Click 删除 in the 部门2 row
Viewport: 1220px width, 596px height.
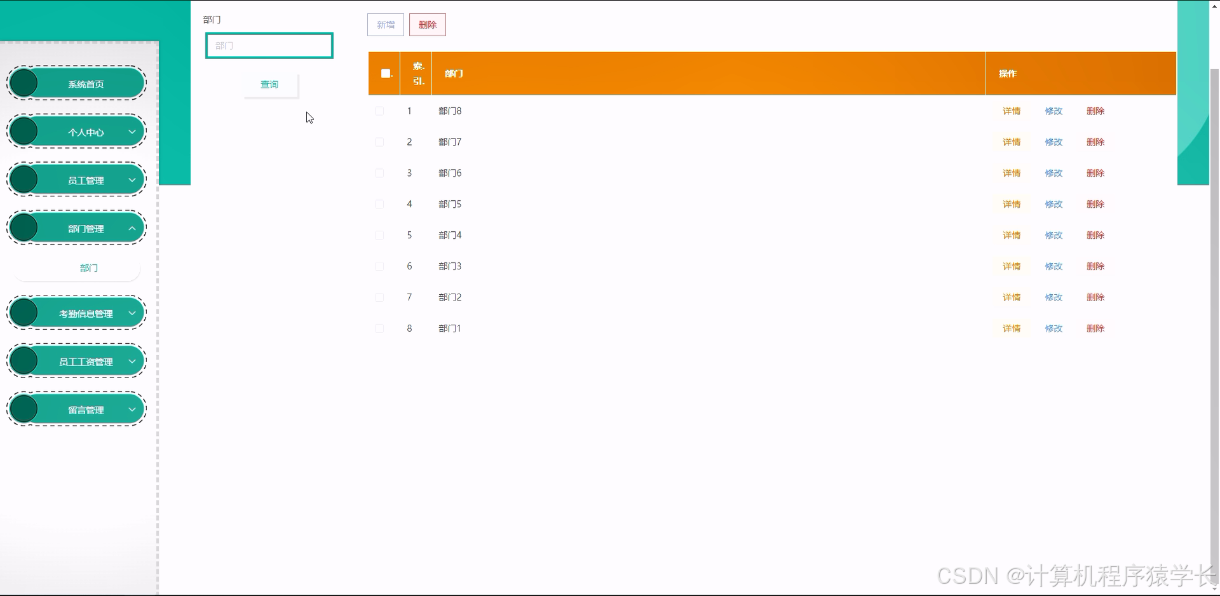(1095, 297)
